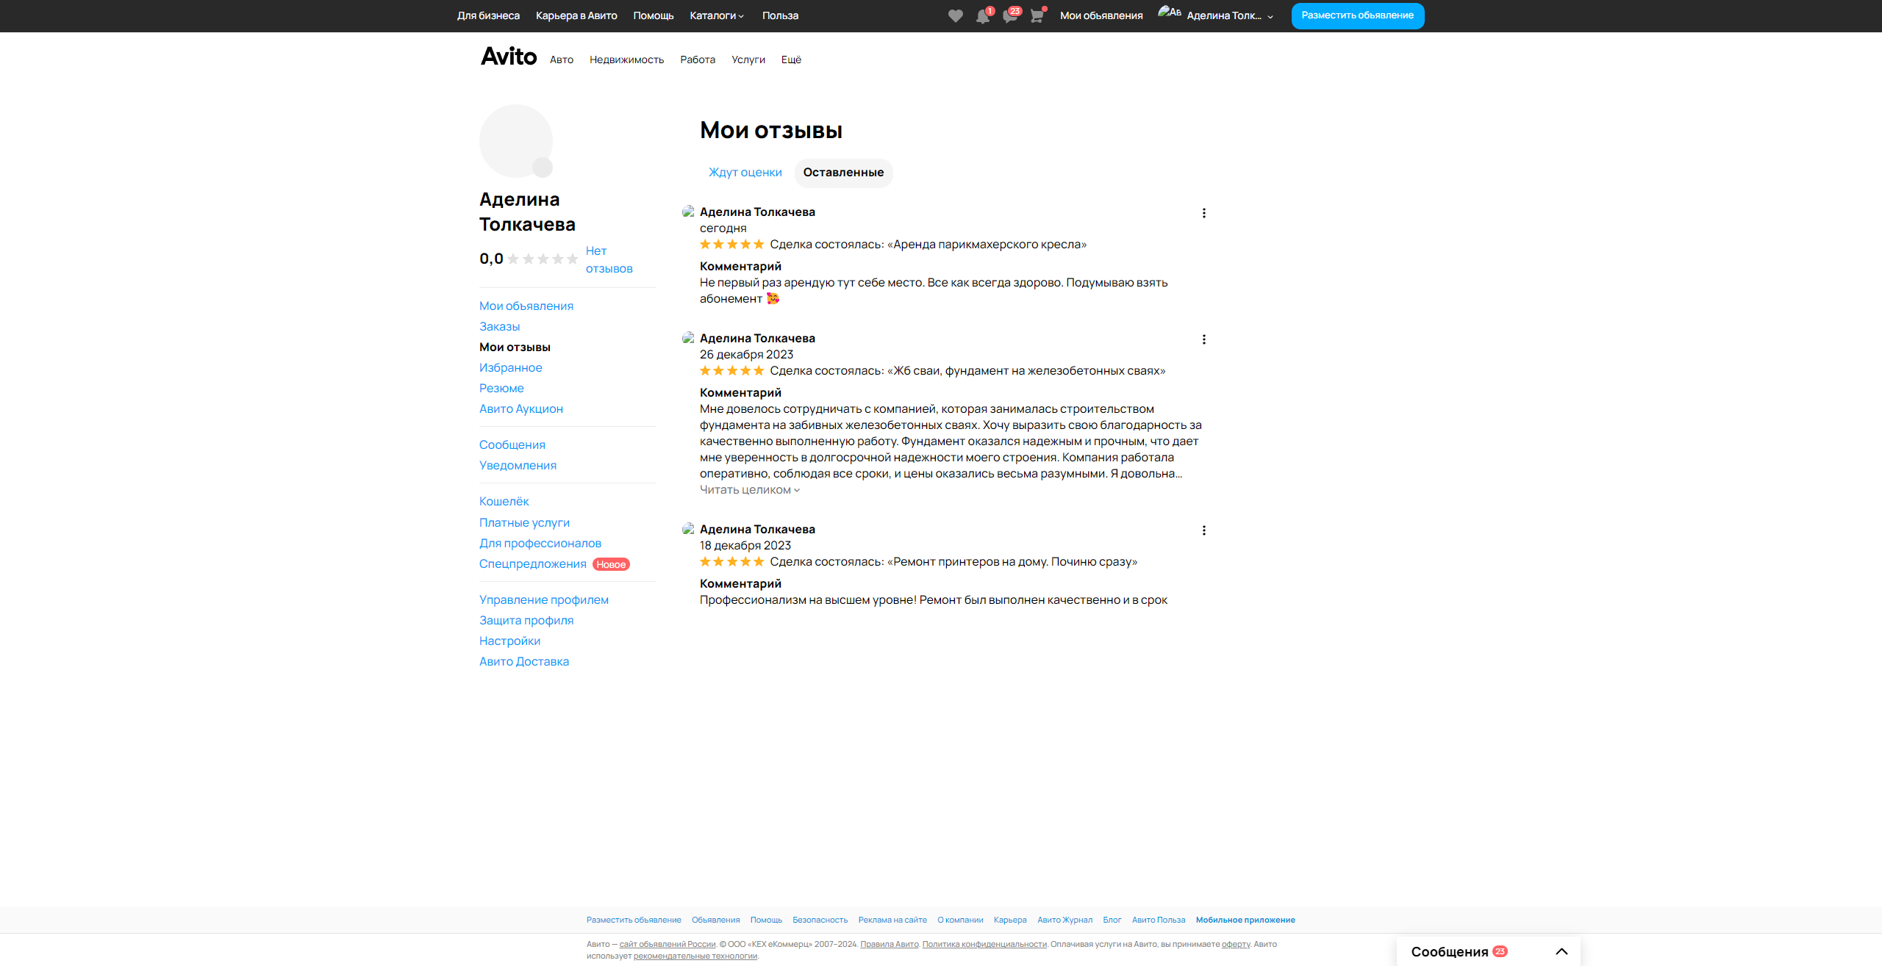Click the profile avatar placeholder
This screenshot has width=1882, height=966.
516,141
